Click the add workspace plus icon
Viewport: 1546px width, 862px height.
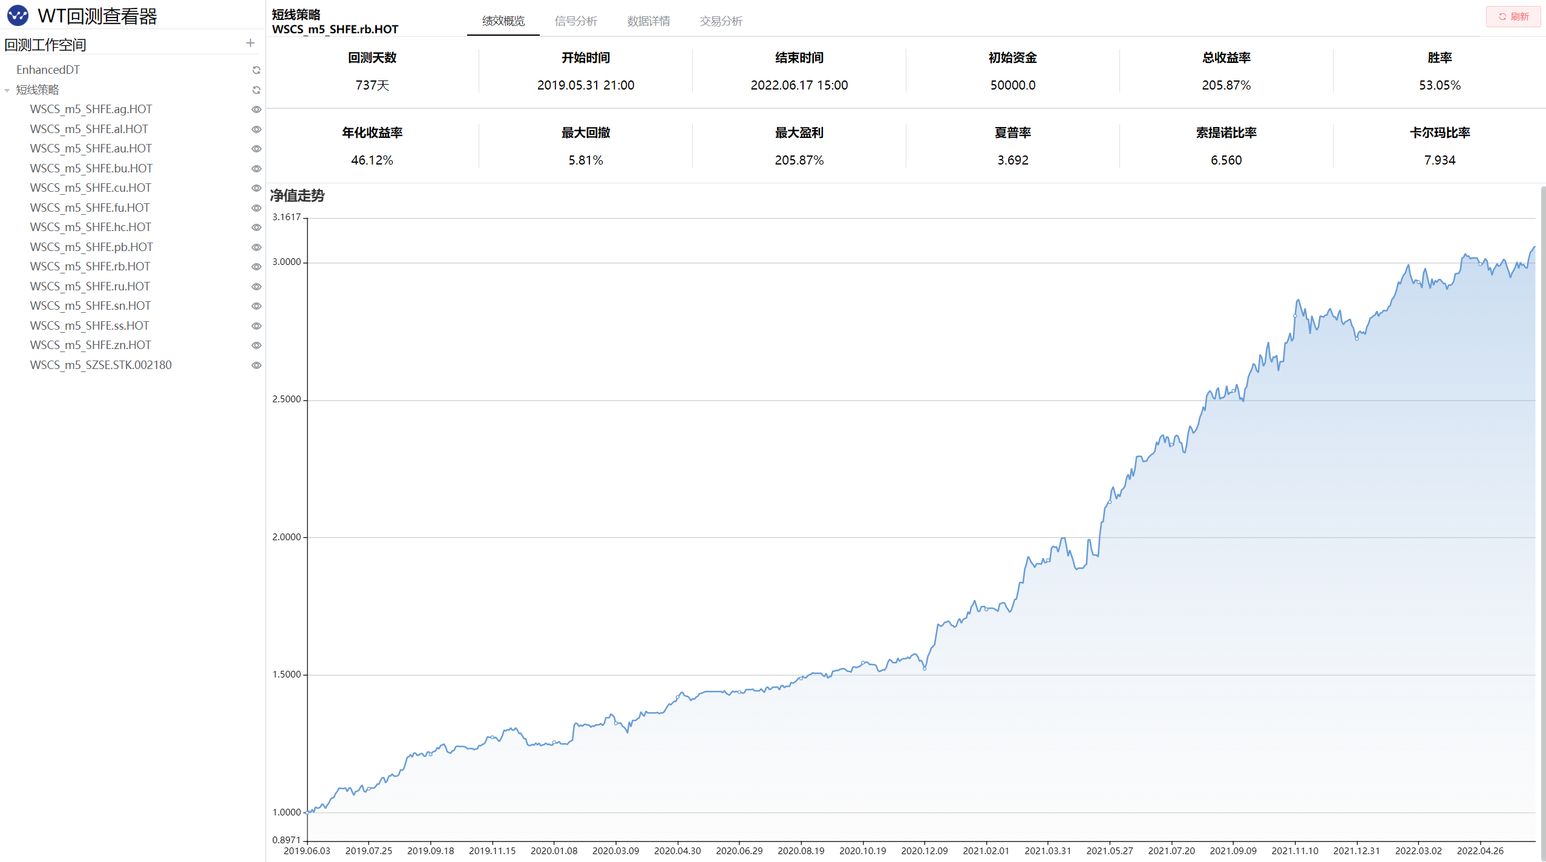pyautogui.click(x=251, y=43)
